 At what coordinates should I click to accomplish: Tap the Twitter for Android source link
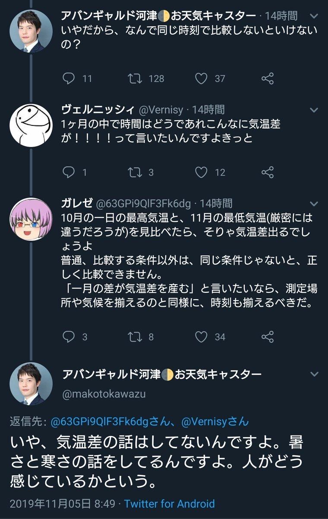tap(169, 504)
